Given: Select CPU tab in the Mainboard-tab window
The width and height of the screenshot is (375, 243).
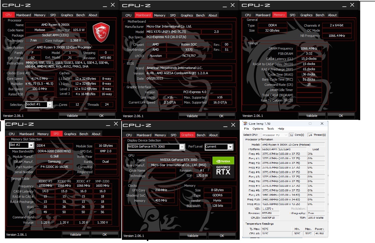Looking at the screenshot, I should pos(129,15).
